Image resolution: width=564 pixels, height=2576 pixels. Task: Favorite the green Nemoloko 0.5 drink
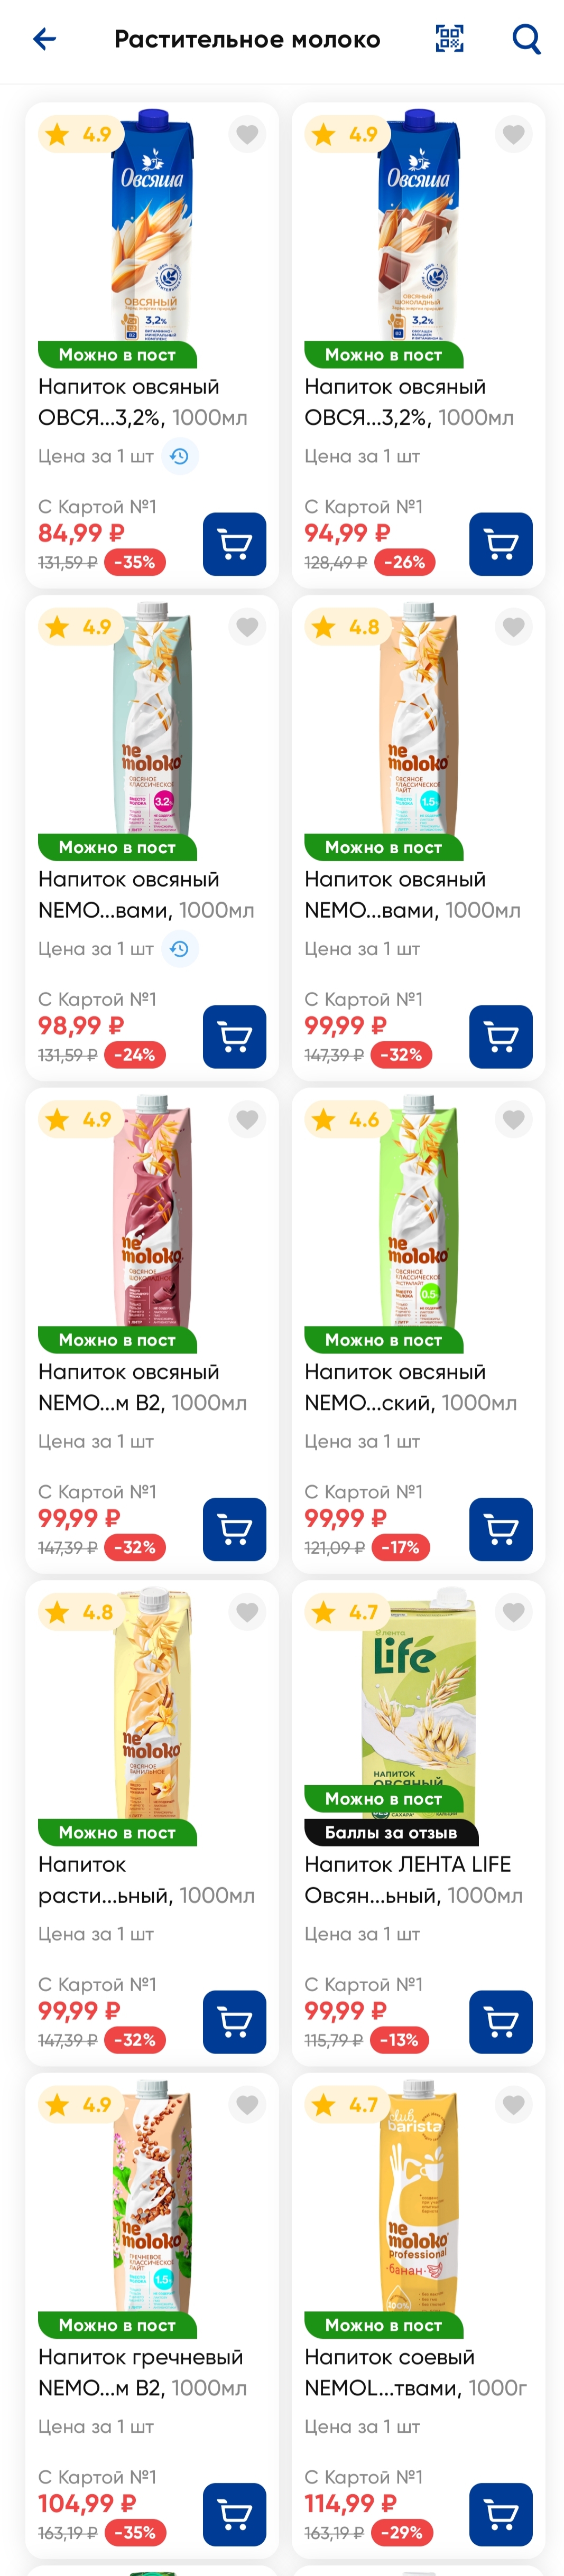pyautogui.click(x=513, y=1119)
